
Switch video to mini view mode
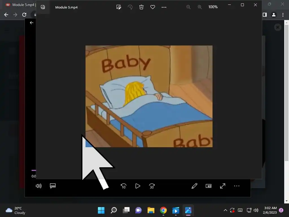coord(209,186)
